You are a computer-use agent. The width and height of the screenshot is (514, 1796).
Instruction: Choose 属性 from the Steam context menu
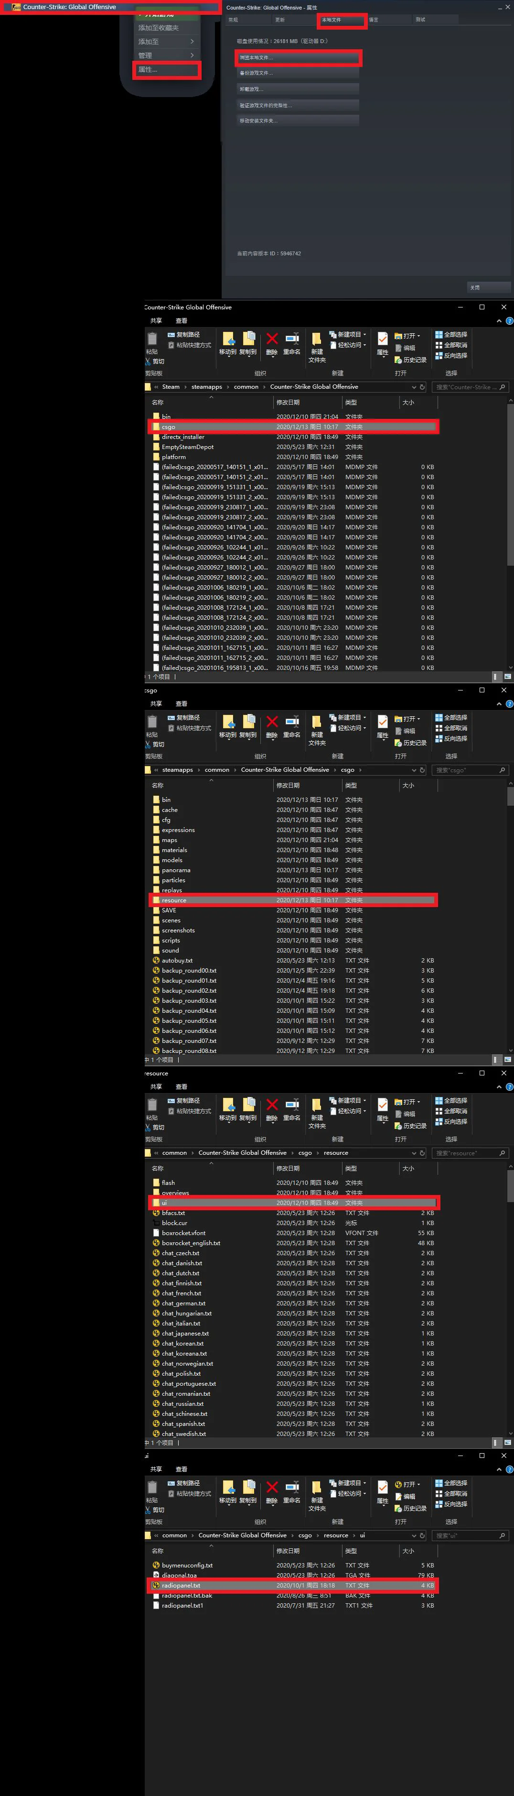(x=166, y=70)
